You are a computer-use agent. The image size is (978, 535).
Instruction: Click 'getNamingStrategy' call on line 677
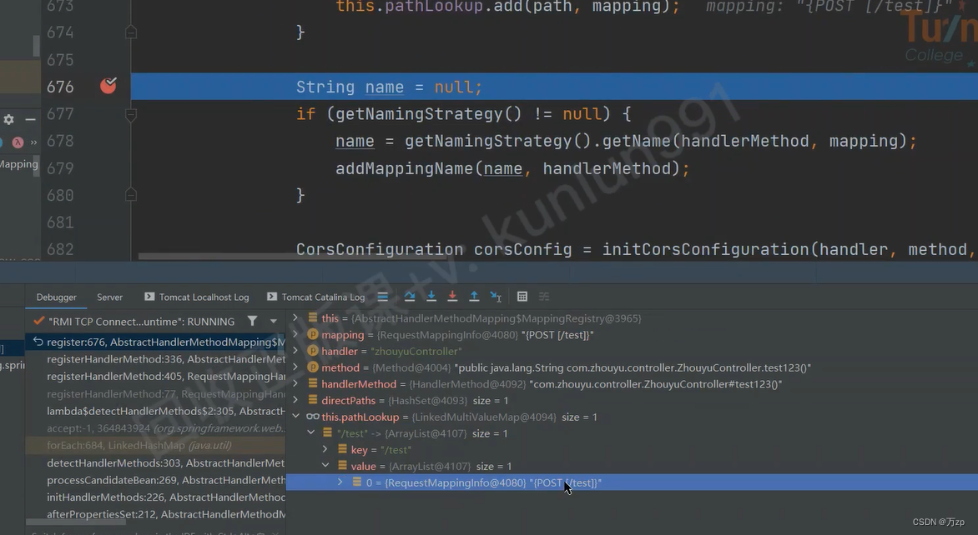pos(419,114)
